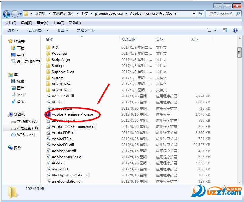Click the VC2010x86 folder icon

[x=48, y=90]
